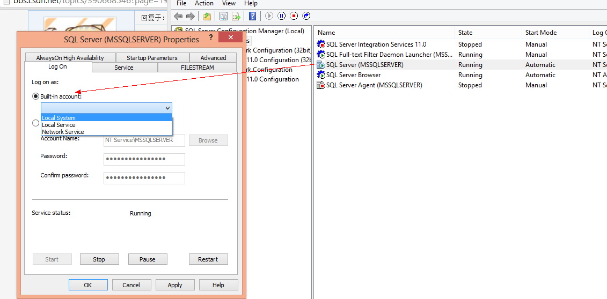Image resolution: width=607 pixels, height=299 pixels.
Task: Click the Restart Service blue arrow icon
Action: coord(306,16)
